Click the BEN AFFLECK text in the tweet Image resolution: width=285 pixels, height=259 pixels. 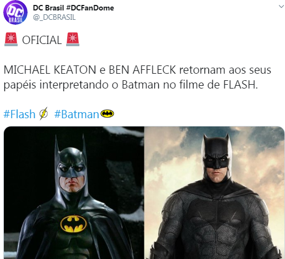[142, 70]
